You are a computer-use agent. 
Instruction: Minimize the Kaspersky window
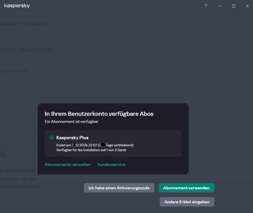[220, 6]
